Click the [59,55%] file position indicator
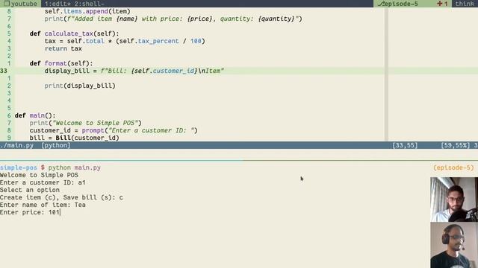Viewport: 478px width, 268px height. coord(456,145)
